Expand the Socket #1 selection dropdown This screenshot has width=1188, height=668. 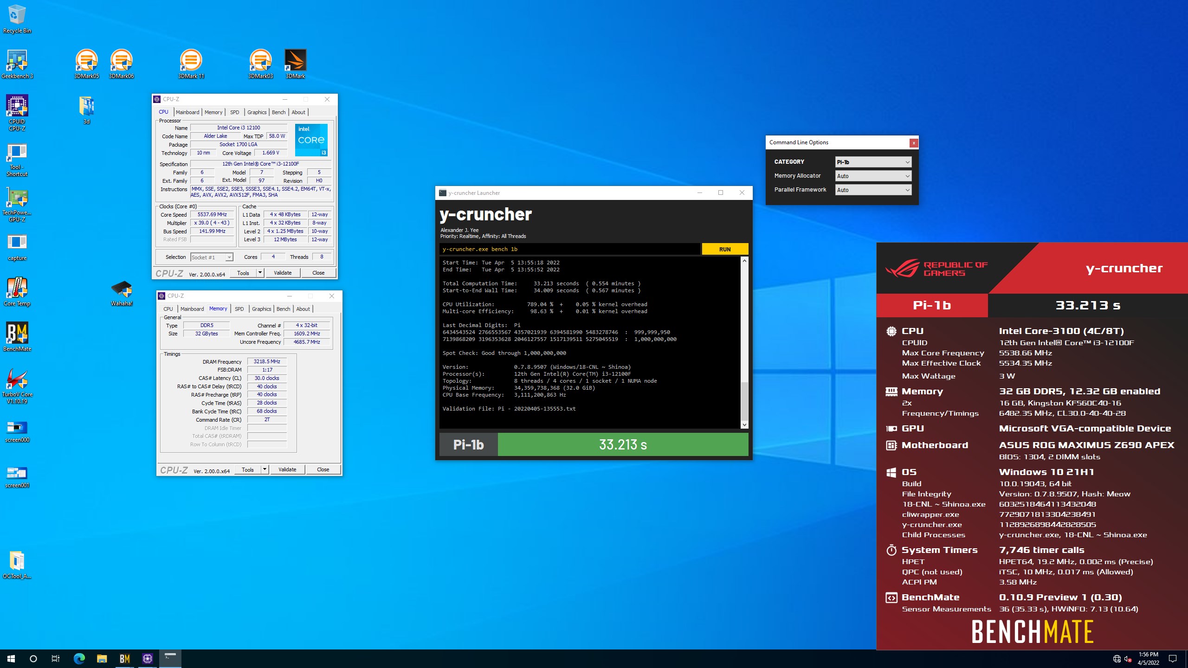pos(212,257)
